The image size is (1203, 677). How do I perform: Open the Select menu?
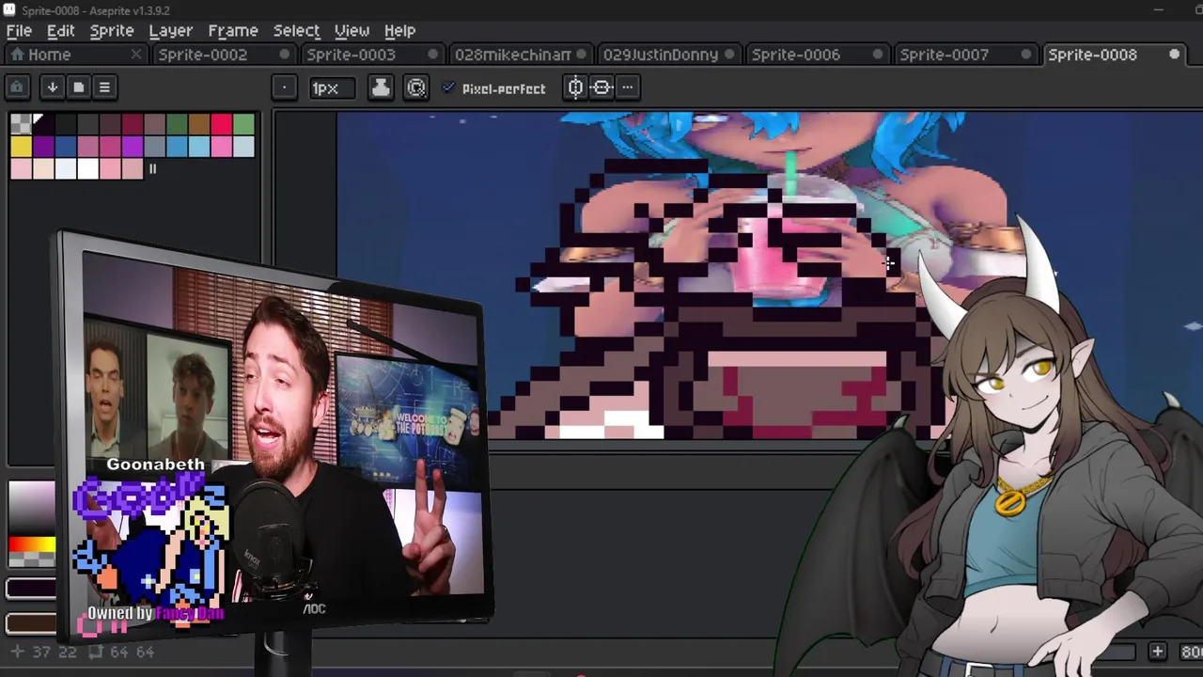pos(296,30)
